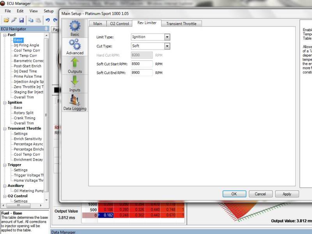
Task: Open the Limit Type dropdown
Action: tap(167, 37)
